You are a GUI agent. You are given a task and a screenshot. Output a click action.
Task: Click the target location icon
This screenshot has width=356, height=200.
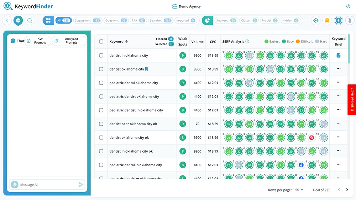315,20
